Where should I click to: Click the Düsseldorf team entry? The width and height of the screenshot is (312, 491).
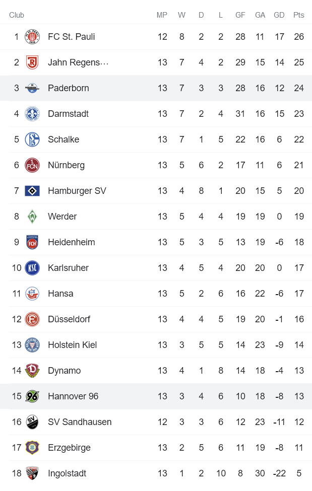tap(69, 319)
